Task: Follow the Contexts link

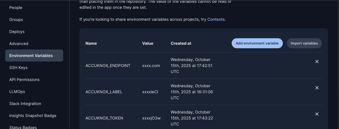Action: click(x=216, y=19)
